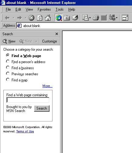Open the Favorites folder toolbar icon

click(67, 18)
